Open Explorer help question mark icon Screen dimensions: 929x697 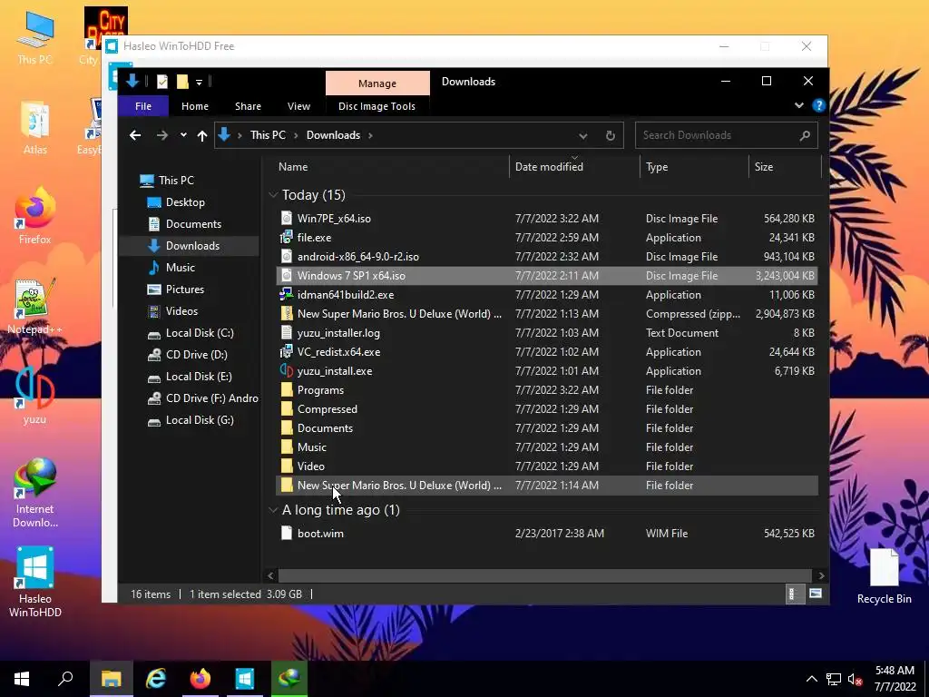(819, 105)
